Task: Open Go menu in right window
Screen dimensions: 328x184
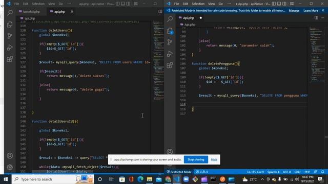Action: point(221,4)
